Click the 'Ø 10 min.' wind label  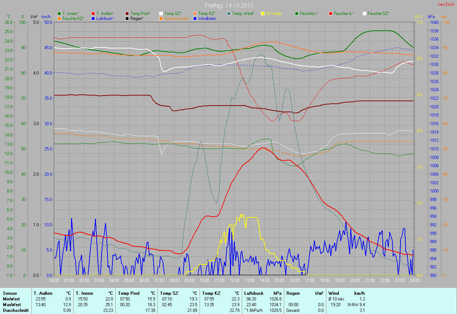(337, 299)
